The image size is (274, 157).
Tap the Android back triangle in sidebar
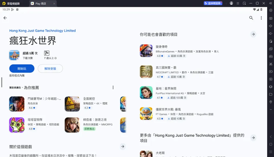pos(271,137)
